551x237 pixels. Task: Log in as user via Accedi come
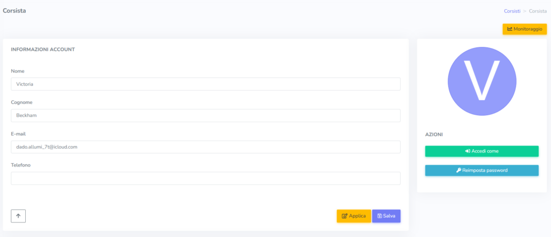coord(482,151)
